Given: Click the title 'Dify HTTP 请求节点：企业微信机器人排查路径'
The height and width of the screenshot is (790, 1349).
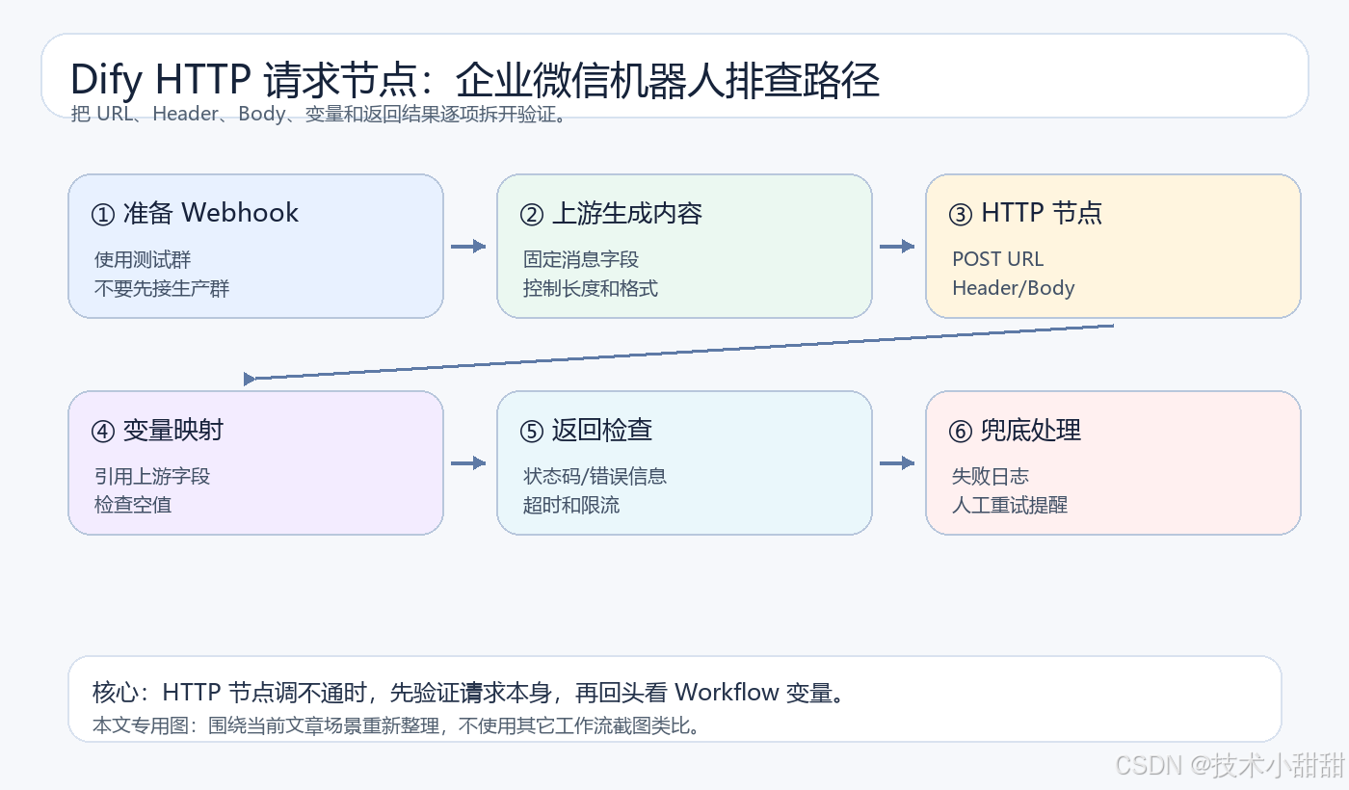Looking at the screenshot, I should click(475, 80).
